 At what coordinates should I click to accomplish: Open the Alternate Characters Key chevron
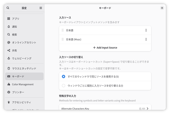pos(148,109)
